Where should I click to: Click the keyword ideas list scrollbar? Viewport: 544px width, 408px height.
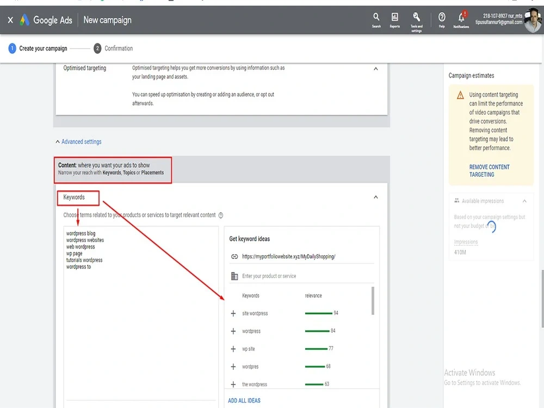(x=373, y=300)
